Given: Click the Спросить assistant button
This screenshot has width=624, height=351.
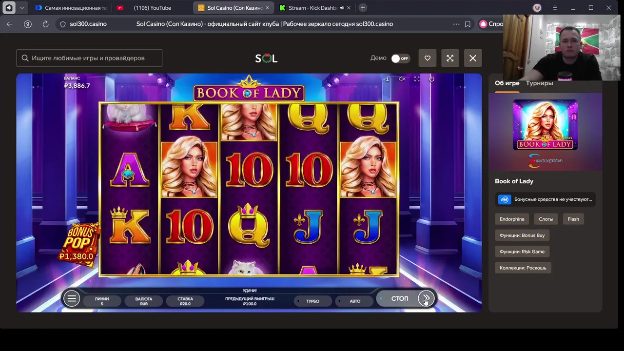Looking at the screenshot, I should [490, 24].
